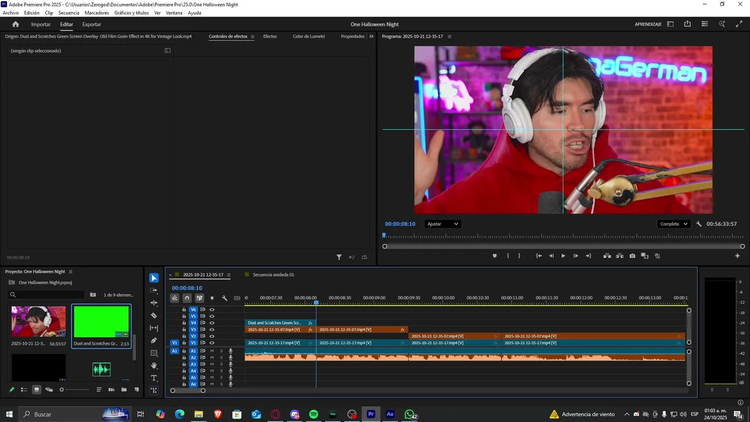Image resolution: width=750 pixels, height=422 pixels.
Task: Solo audio track A2
Action: (221, 358)
